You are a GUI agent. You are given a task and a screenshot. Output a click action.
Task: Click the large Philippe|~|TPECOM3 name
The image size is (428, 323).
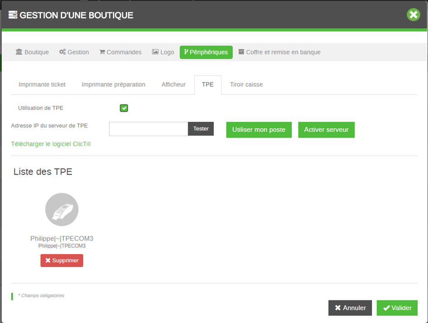point(62,238)
